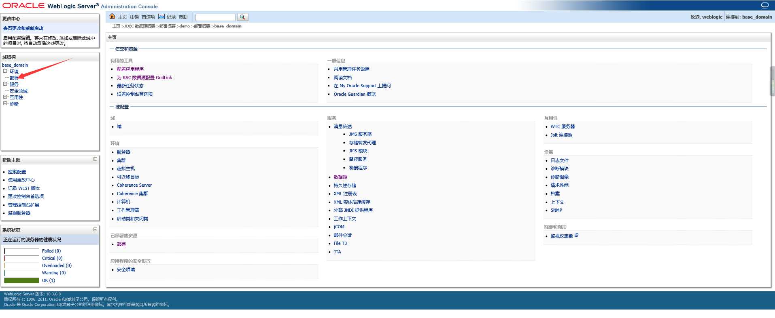Image resolution: width=775 pixels, height=318 pixels.
Task: Click external-link icon beside 监视仪表盘
Action: pos(576,235)
